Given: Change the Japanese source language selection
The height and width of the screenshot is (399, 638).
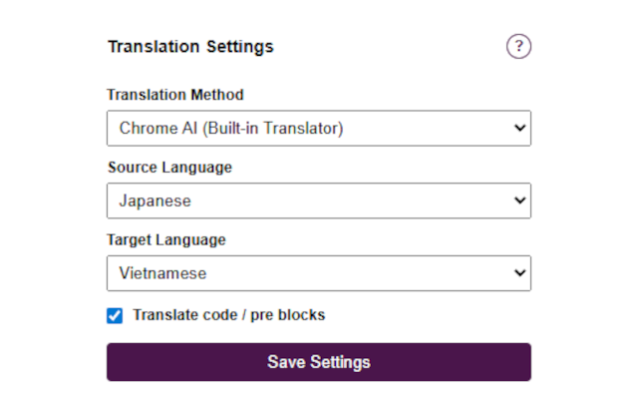Looking at the screenshot, I should coord(319,200).
